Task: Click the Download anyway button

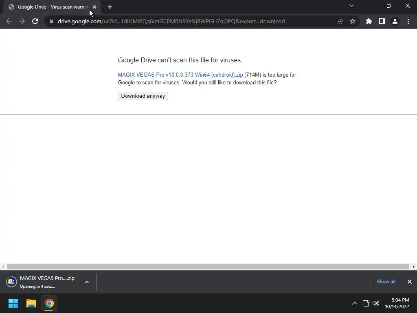Action: [x=143, y=96]
